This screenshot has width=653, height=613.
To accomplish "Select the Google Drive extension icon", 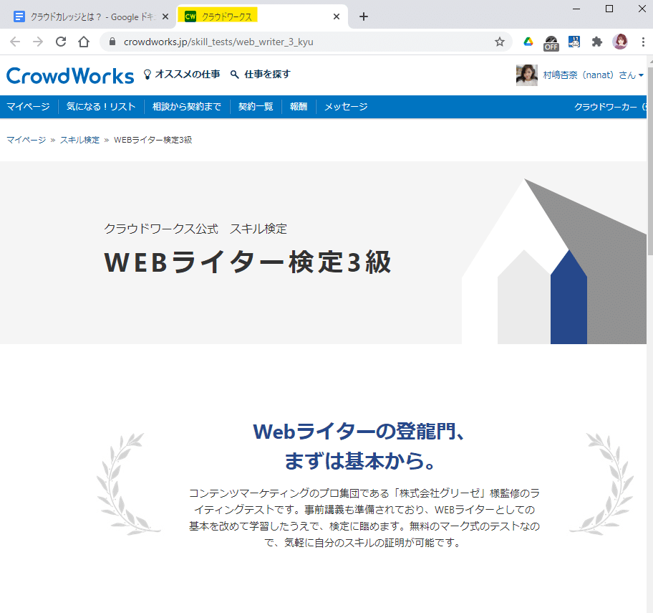I will [x=528, y=42].
